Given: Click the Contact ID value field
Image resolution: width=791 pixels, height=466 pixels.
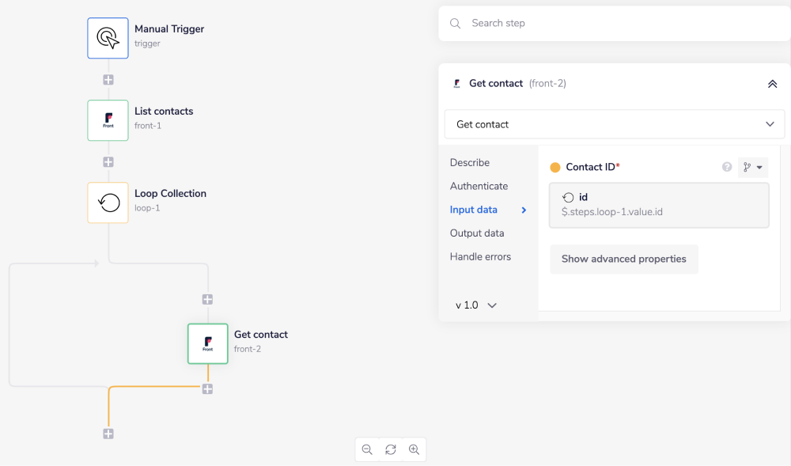Looking at the screenshot, I should 659,206.
